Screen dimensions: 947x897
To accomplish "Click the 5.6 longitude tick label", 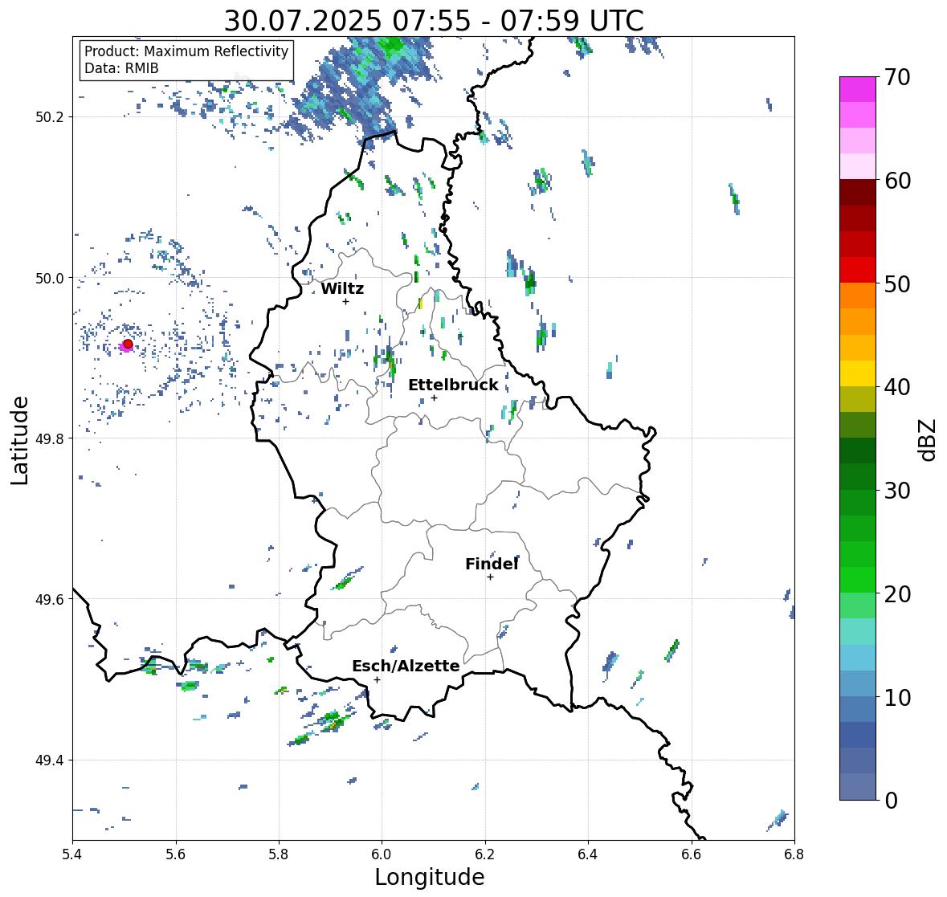I will tap(176, 854).
